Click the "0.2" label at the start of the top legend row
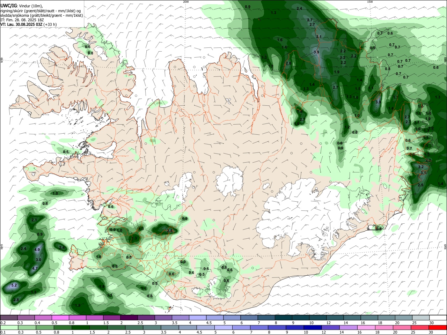 click(2, 323)
